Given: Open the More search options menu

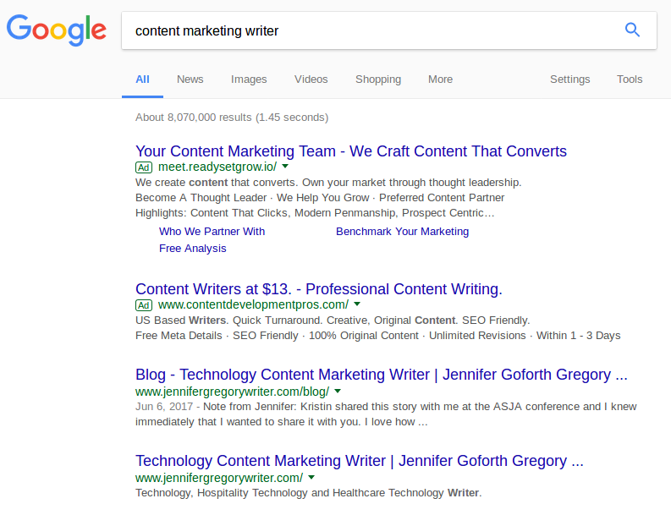Looking at the screenshot, I should pyautogui.click(x=440, y=79).
